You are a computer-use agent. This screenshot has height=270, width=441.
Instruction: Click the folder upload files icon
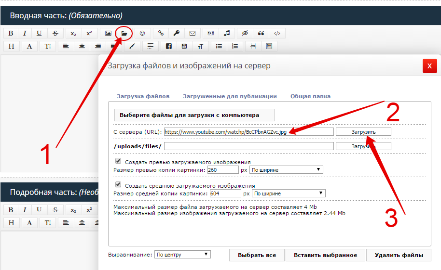point(124,33)
